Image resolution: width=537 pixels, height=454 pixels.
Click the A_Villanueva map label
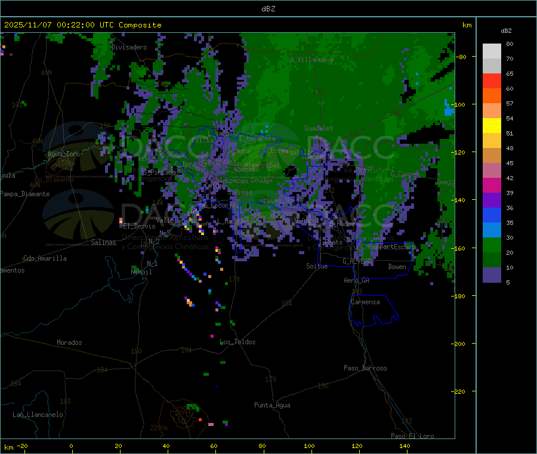click(x=311, y=60)
